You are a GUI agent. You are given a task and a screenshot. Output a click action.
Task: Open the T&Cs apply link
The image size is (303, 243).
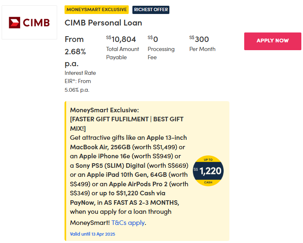[128, 223]
